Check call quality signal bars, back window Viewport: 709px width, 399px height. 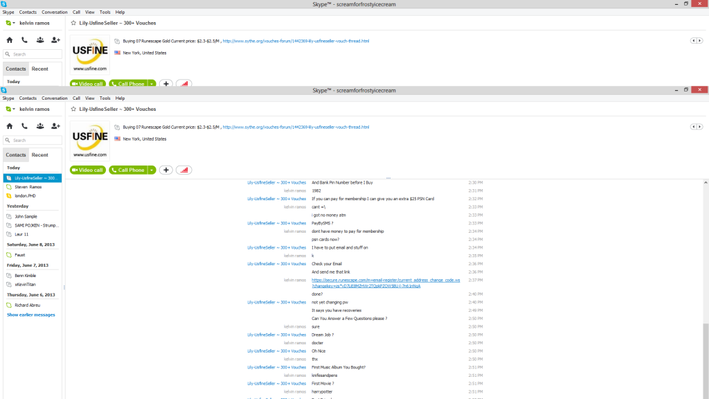click(184, 84)
